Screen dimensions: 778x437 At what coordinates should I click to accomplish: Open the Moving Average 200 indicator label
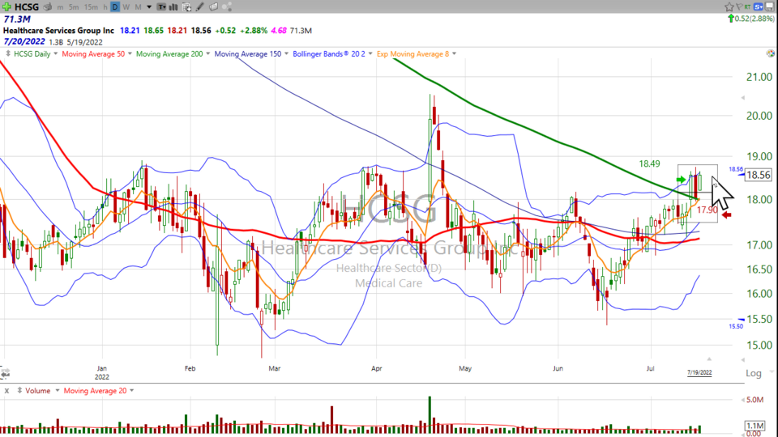click(172, 54)
